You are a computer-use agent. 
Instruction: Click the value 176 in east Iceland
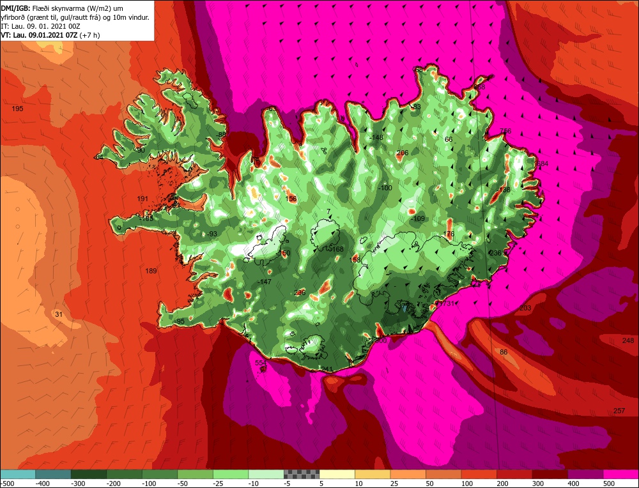449,234
